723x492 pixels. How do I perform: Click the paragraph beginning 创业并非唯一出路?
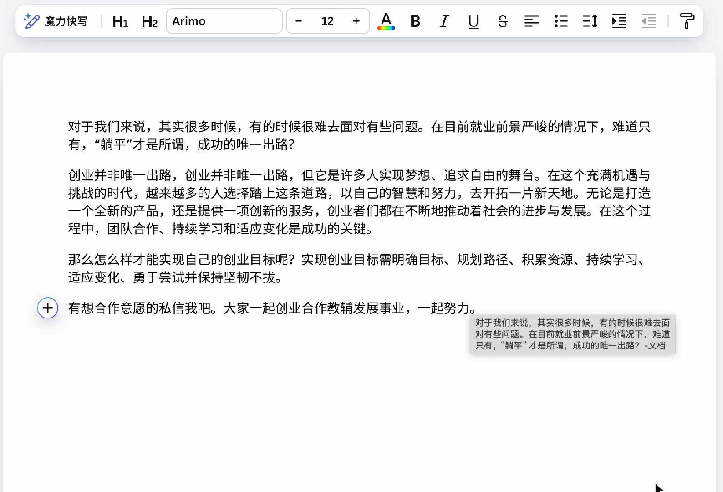(359, 202)
